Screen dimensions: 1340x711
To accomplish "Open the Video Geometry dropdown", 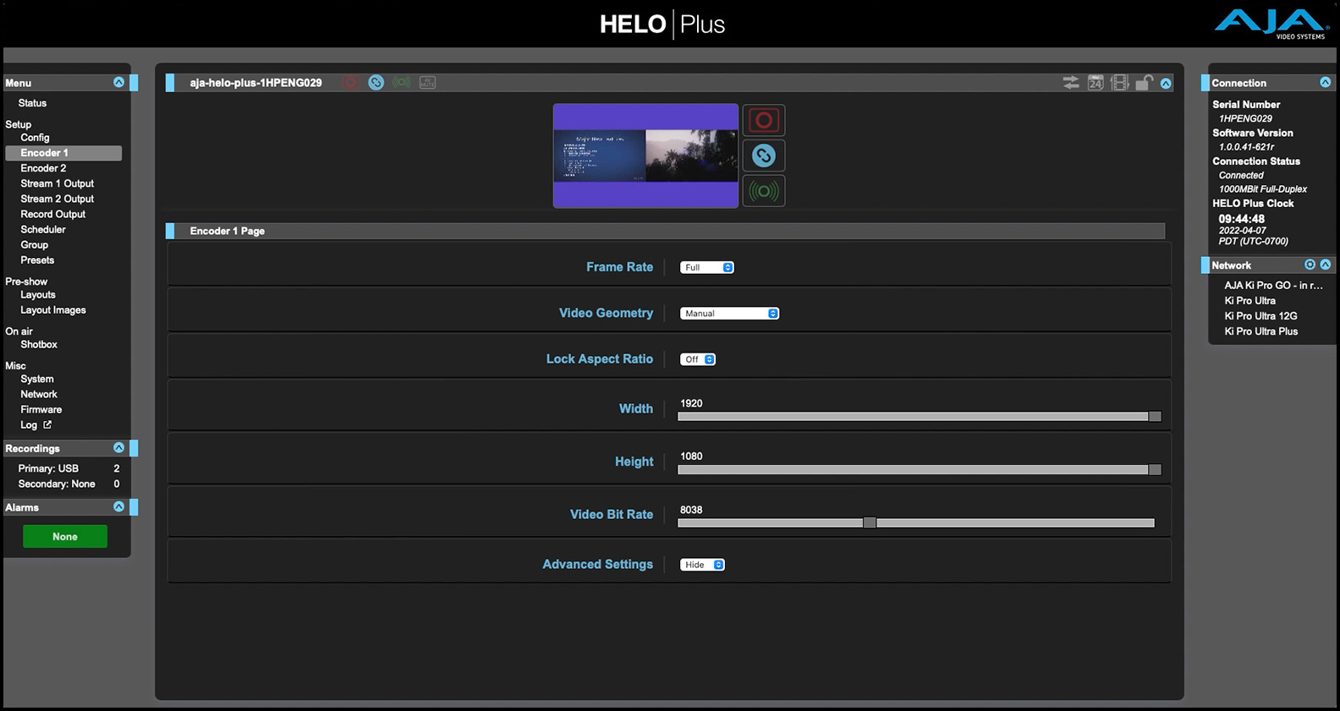I will pyautogui.click(x=729, y=314).
